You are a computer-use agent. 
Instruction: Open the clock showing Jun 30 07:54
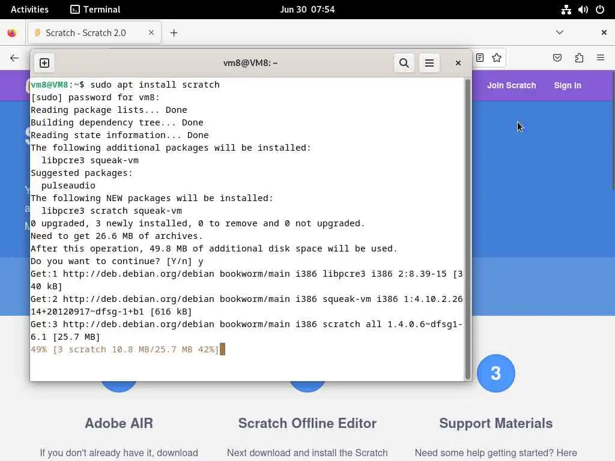(307, 10)
